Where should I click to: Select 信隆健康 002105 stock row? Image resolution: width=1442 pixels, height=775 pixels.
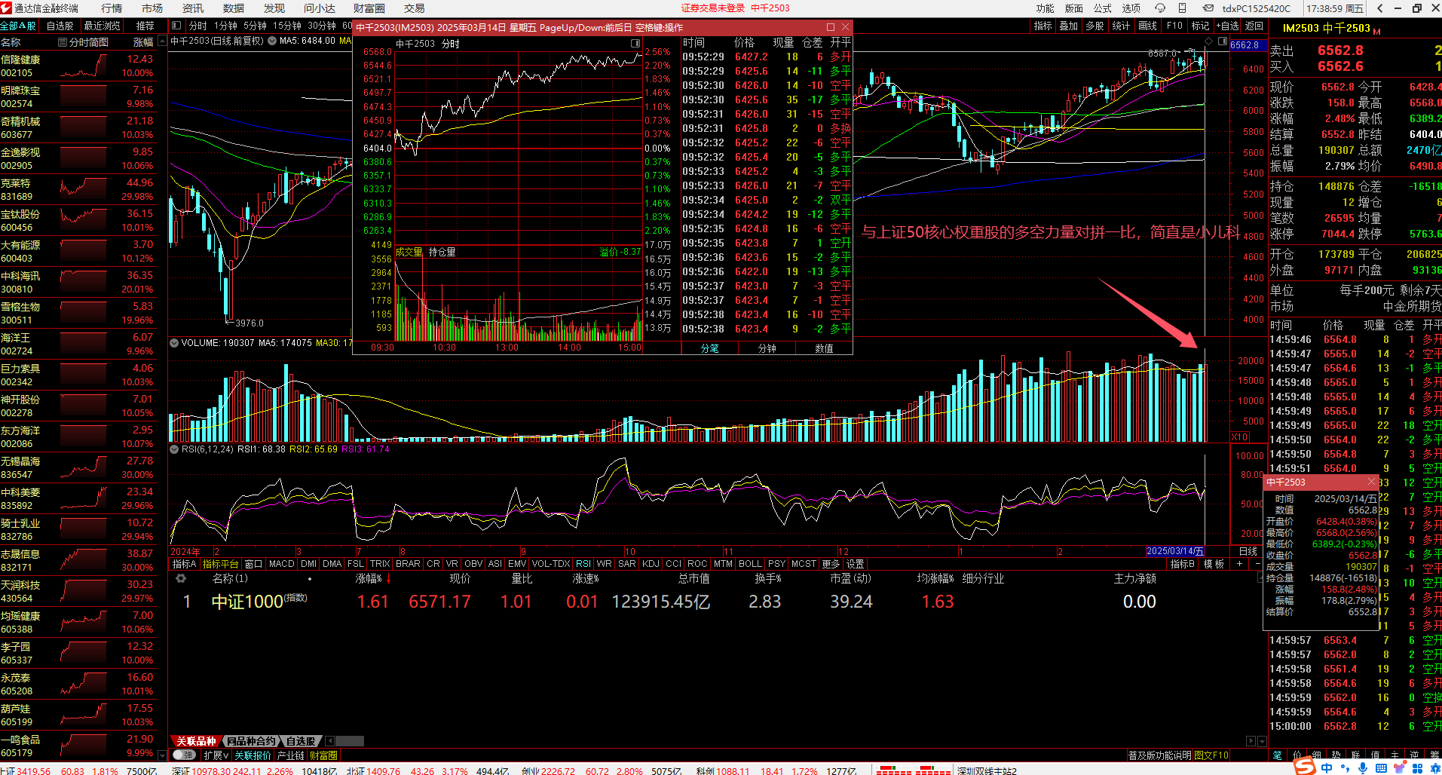coord(78,66)
